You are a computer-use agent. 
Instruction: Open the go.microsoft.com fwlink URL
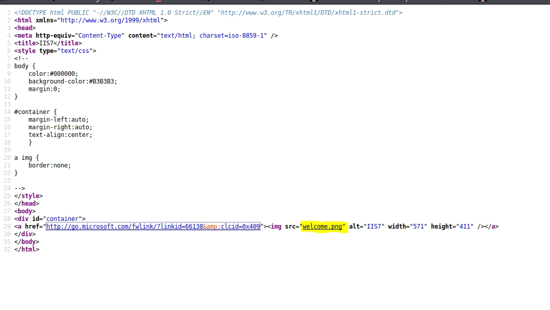point(153,227)
